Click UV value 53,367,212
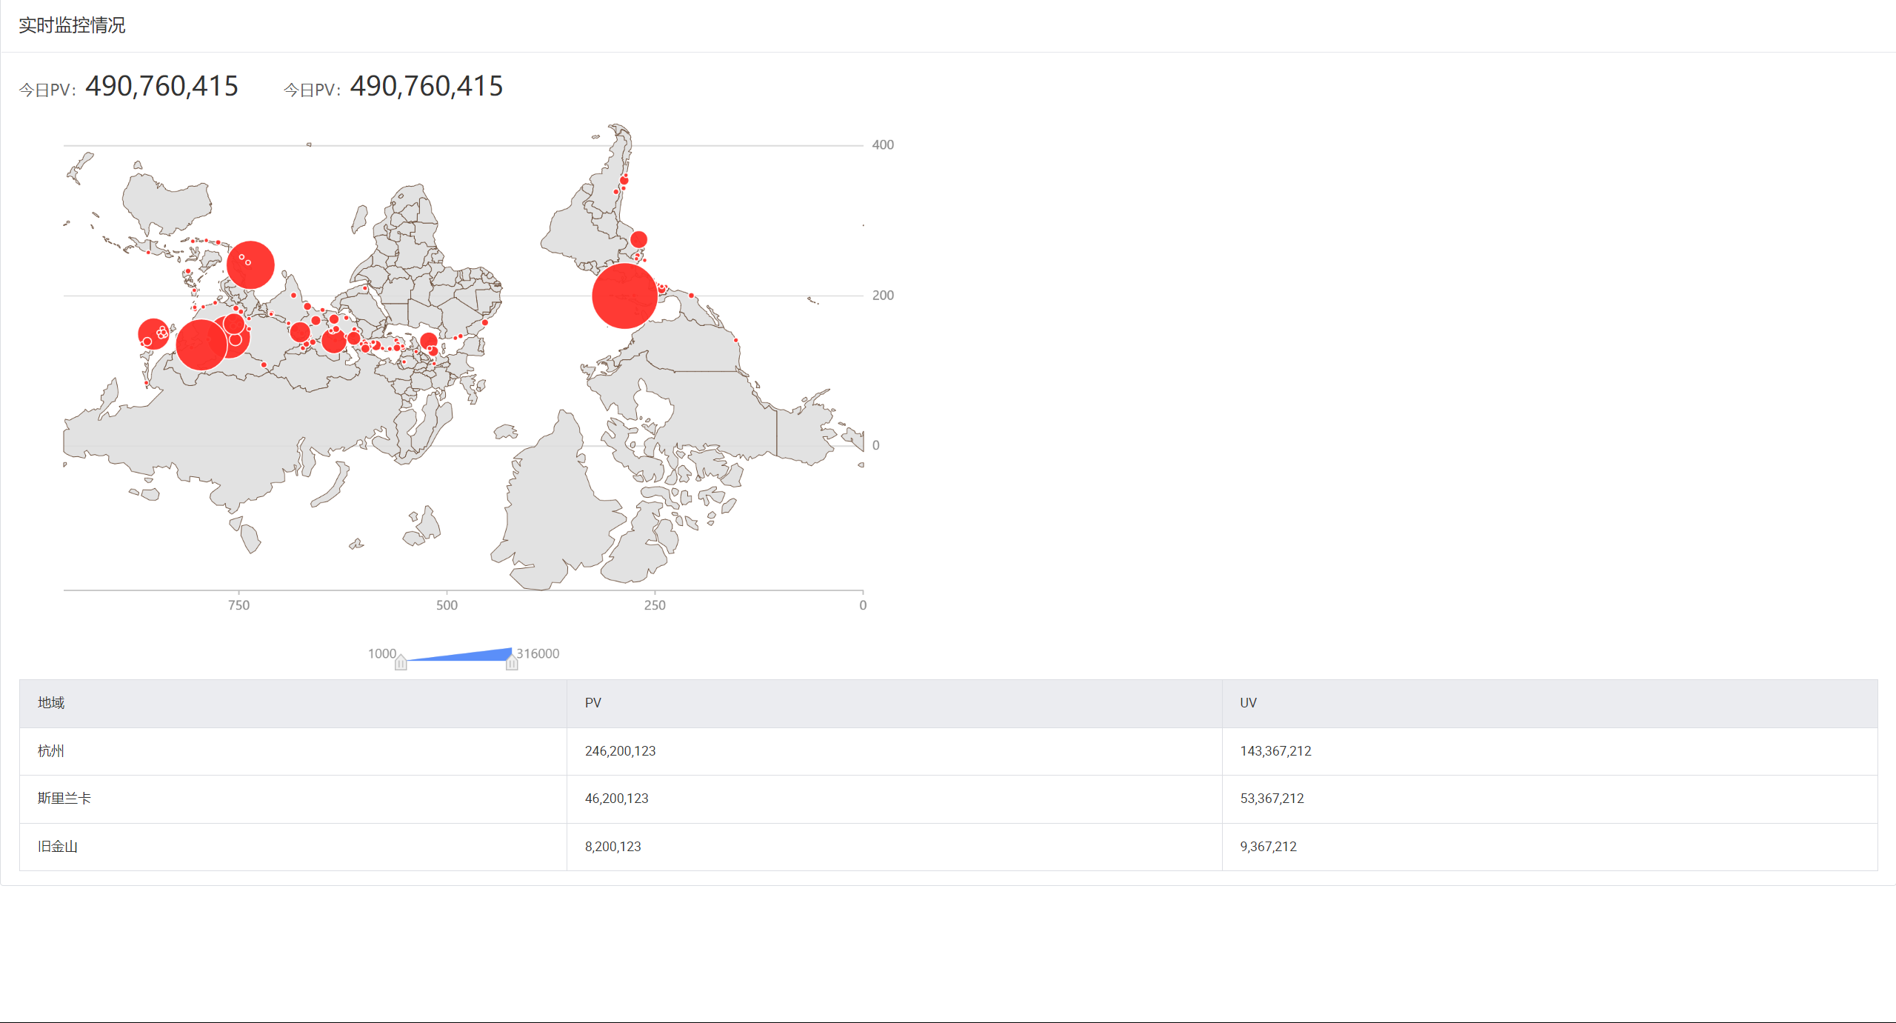 click(1272, 799)
